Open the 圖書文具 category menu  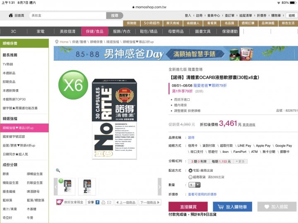(x=203, y=31)
